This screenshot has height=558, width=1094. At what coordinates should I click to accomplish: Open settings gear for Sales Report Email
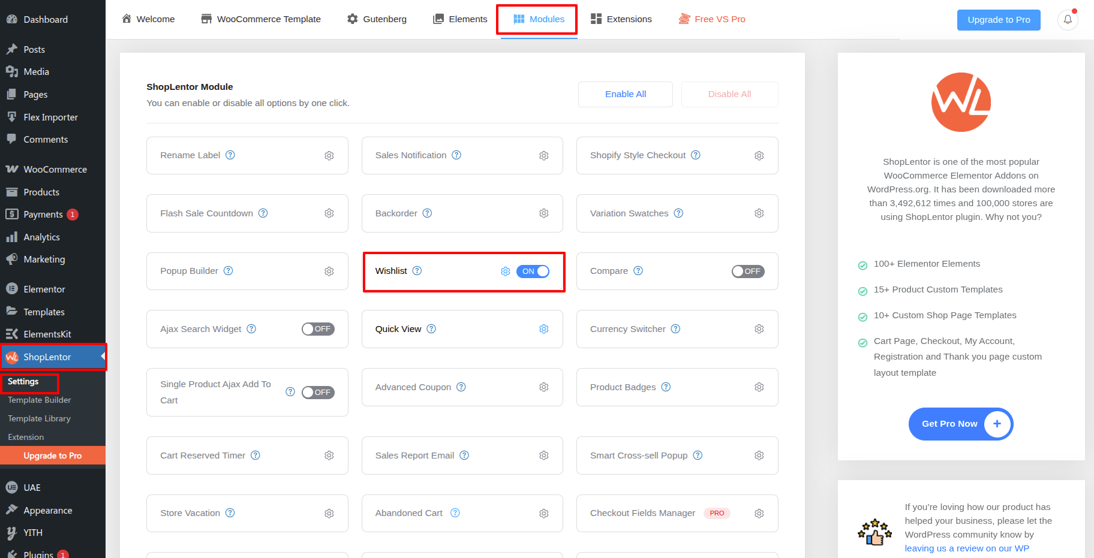(544, 456)
